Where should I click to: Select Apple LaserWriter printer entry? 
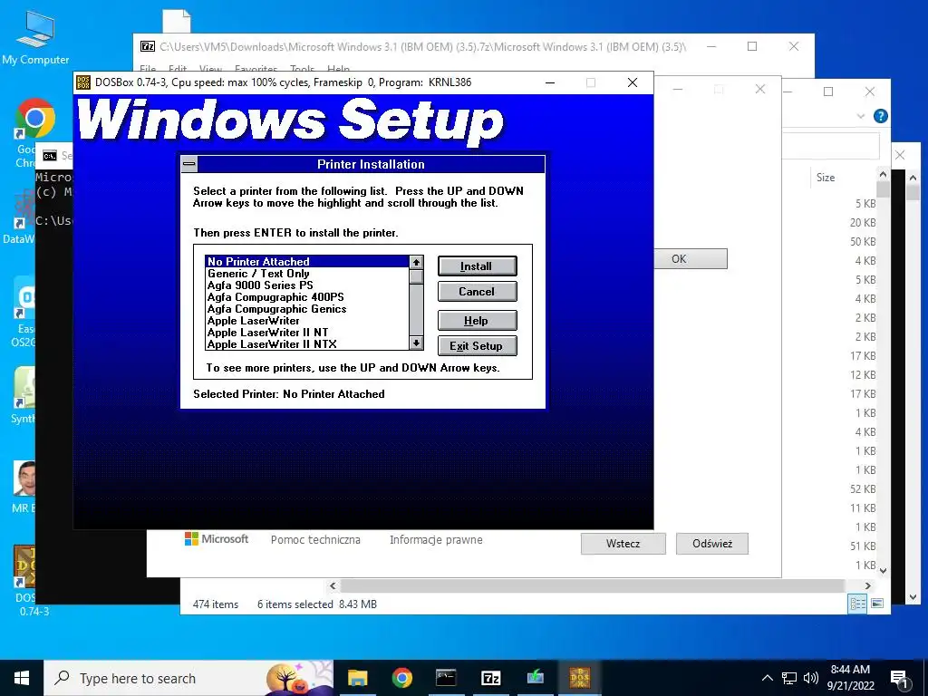click(x=307, y=321)
